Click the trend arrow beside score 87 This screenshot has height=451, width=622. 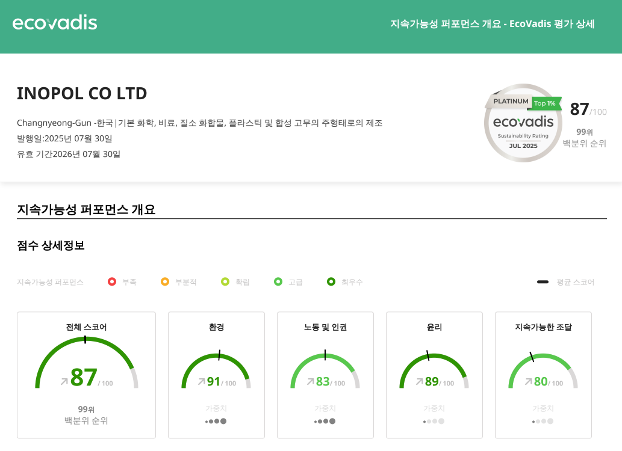point(64,381)
